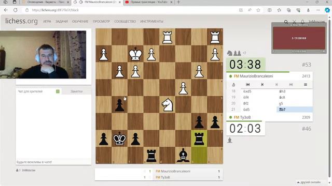This screenshot has height=186, width=332.
Task: Open the game hamburger menu
Action: click(x=306, y=85)
